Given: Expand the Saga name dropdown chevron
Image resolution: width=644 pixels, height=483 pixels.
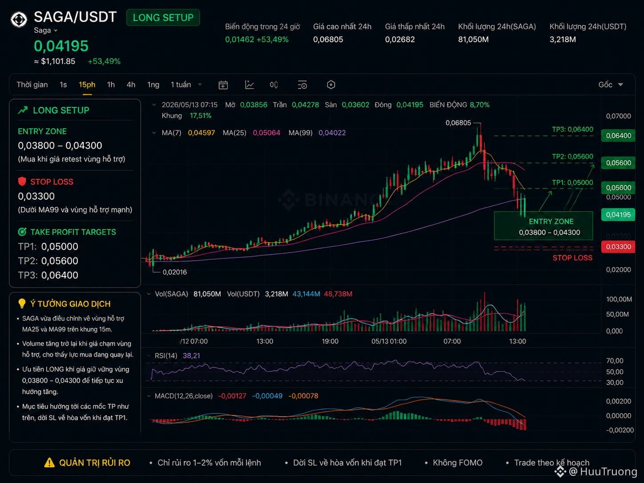Looking at the screenshot, I should pyautogui.click(x=56, y=30).
